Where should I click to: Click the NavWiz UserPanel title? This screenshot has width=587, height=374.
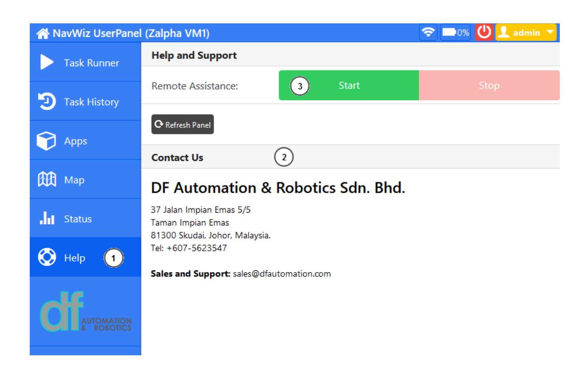click(131, 33)
